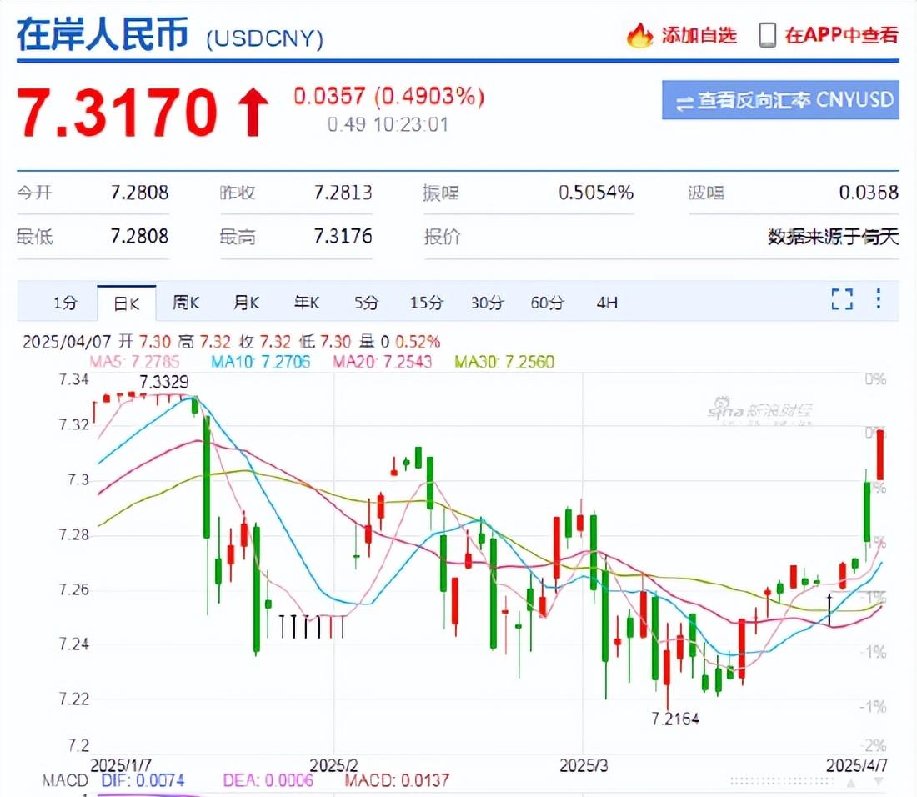Switch to the 60分 chart tab
This screenshot has width=917, height=797.
pyautogui.click(x=548, y=303)
